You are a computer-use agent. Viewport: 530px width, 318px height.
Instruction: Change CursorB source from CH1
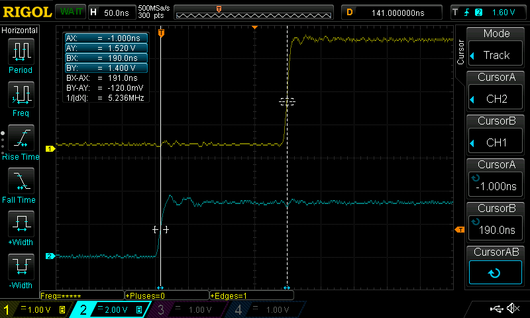[x=496, y=134]
